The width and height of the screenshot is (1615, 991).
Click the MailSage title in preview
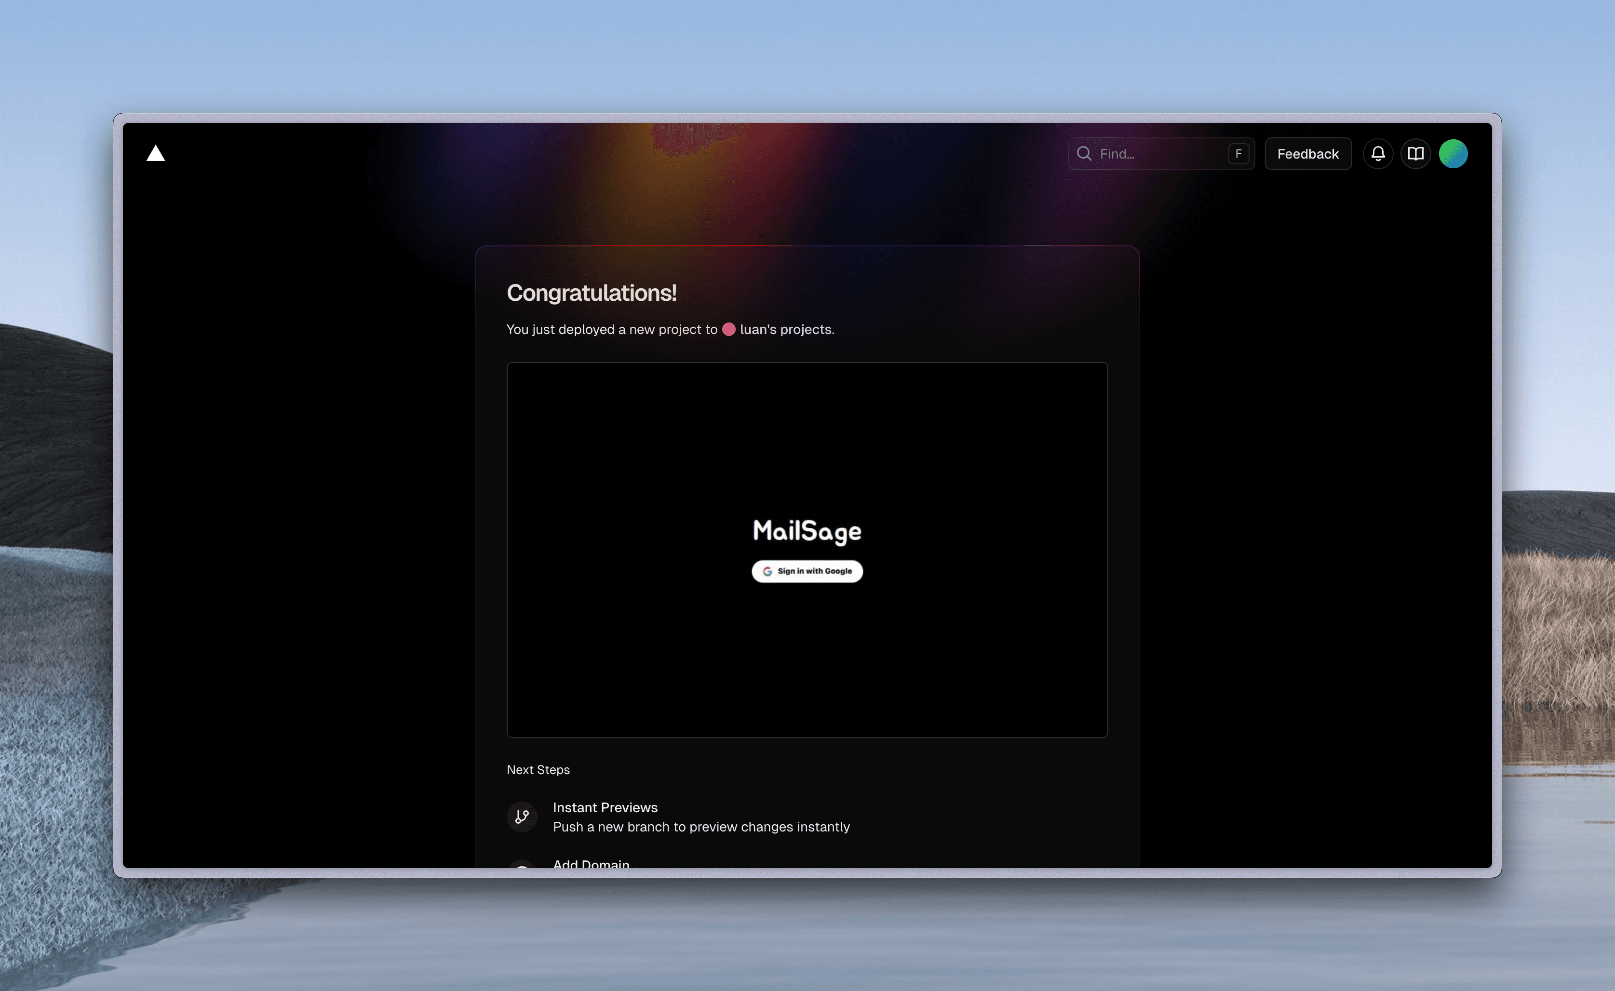[x=807, y=532]
